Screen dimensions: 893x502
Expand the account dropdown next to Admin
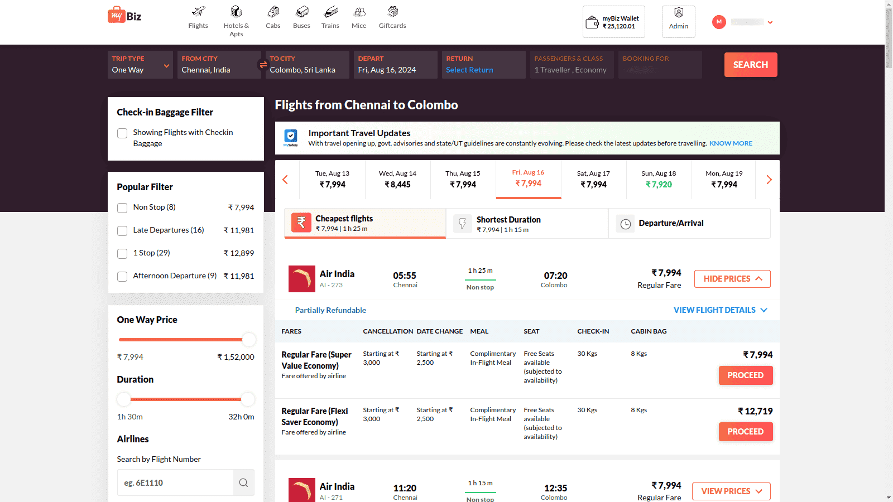771,22
